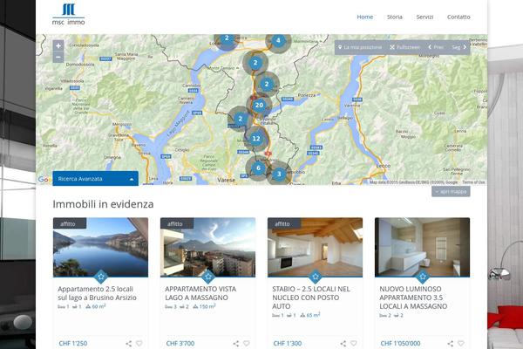Click the apri mappa button
Screen dimensions: 523x349
(451, 192)
